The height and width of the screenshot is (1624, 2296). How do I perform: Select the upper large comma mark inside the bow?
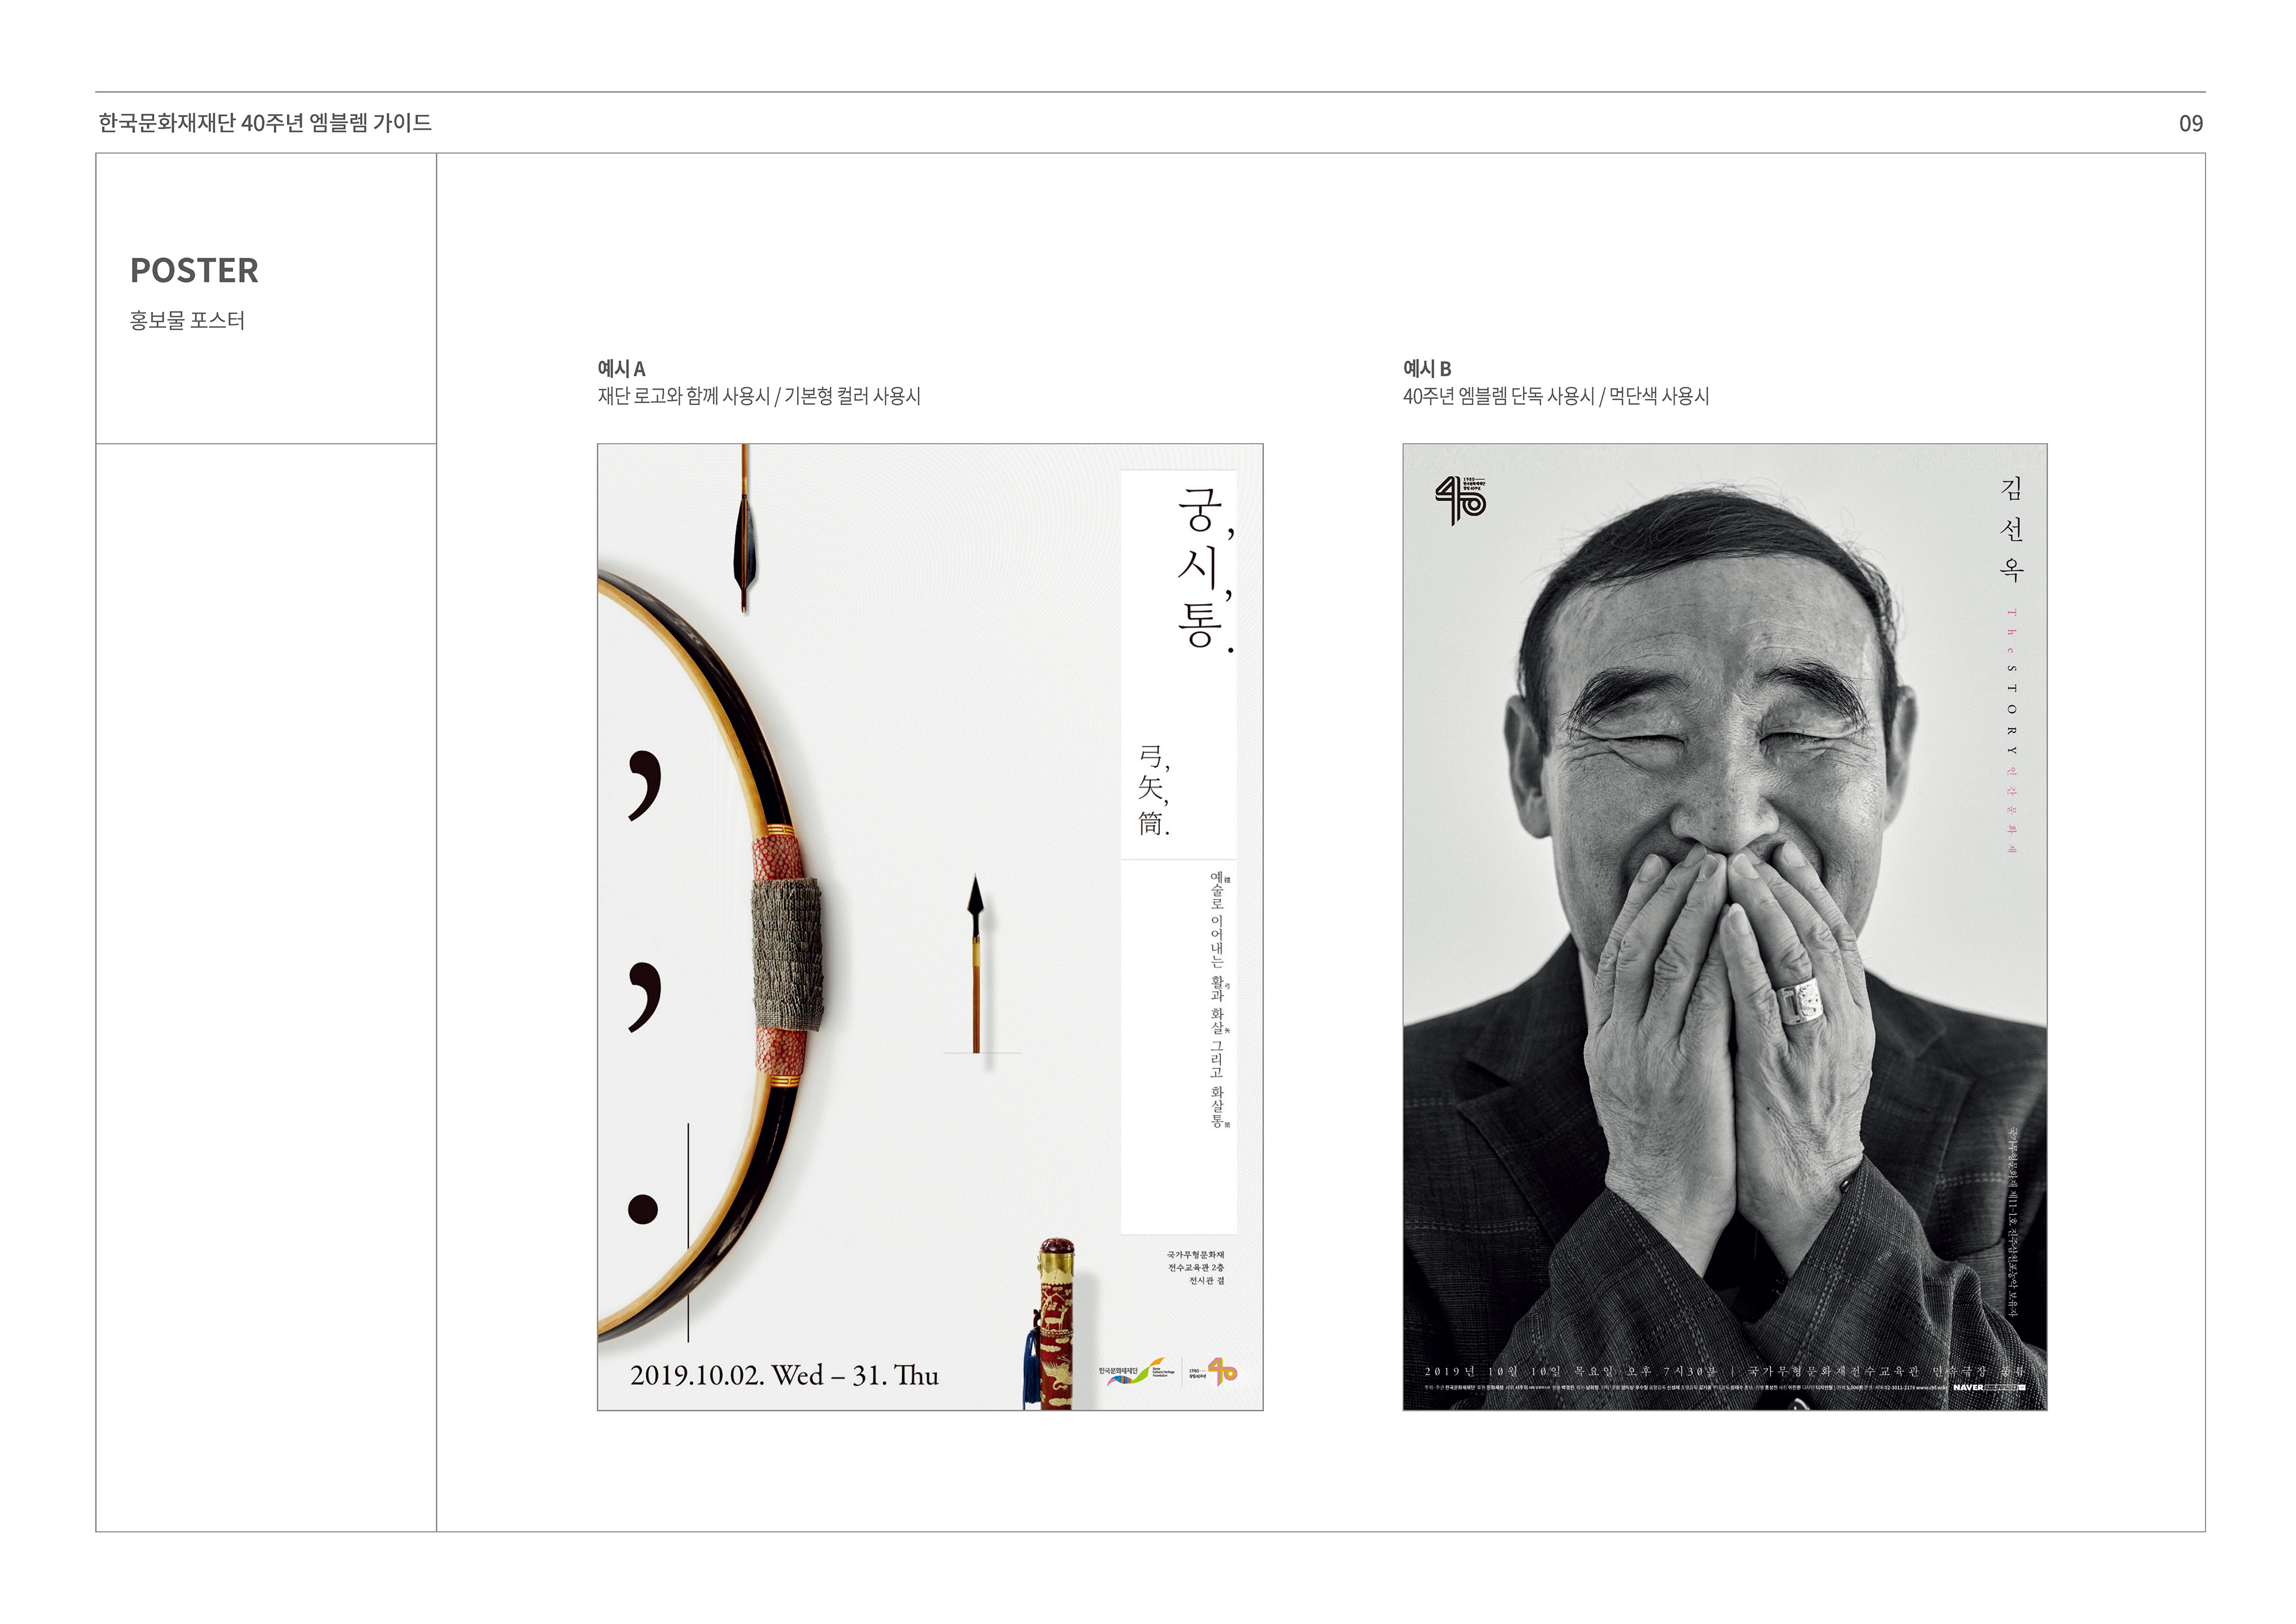[x=645, y=784]
